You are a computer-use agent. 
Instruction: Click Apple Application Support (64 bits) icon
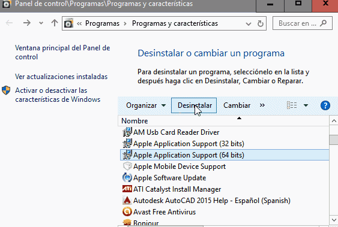[x=127, y=155]
